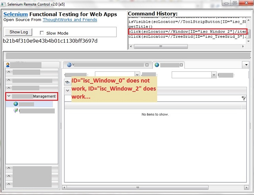Select the globe item under Management
Screen dimensions: 254x195
[16, 104]
